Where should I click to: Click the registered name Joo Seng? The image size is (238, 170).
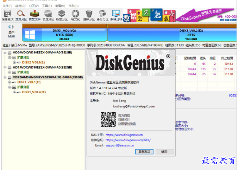(x=119, y=101)
